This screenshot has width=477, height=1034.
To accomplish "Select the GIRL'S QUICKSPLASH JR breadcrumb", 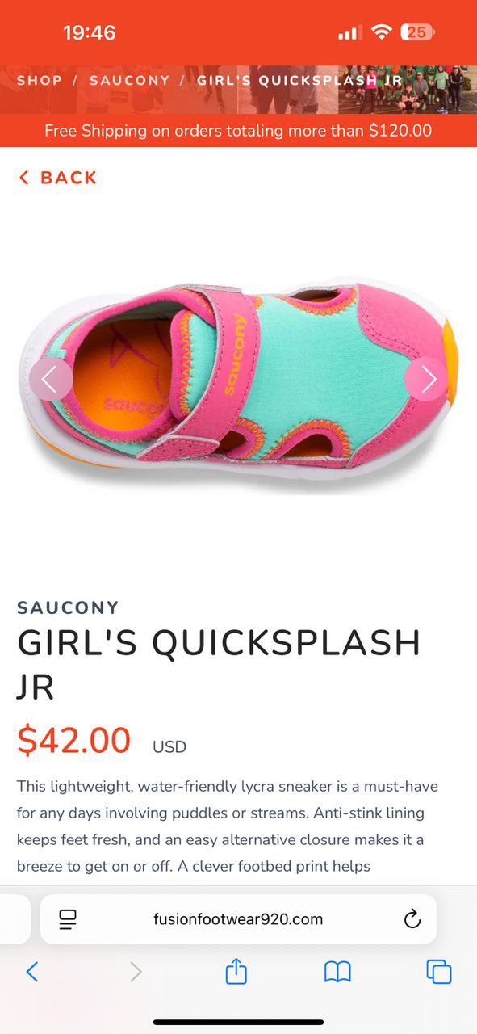I will (x=299, y=80).
